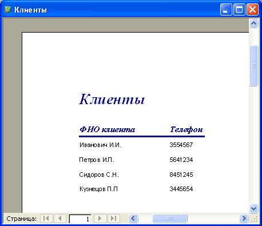Click phone number 5641234

point(181,160)
